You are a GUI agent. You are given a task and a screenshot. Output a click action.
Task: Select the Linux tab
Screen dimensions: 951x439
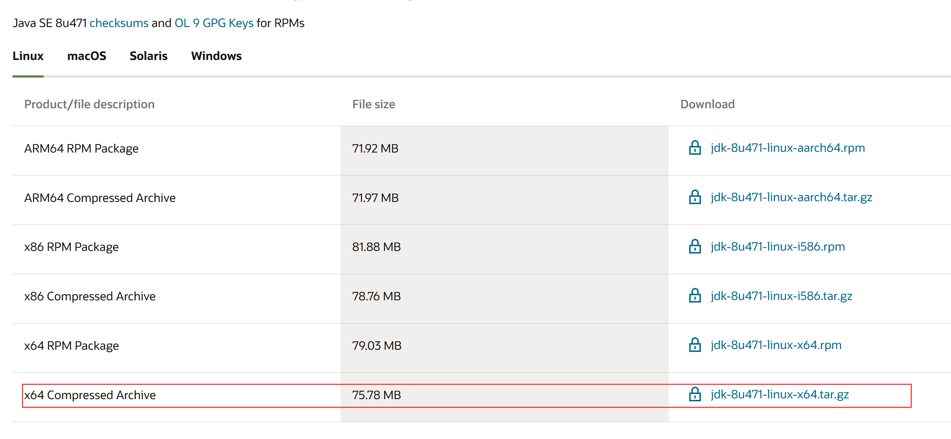click(x=28, y=56)
